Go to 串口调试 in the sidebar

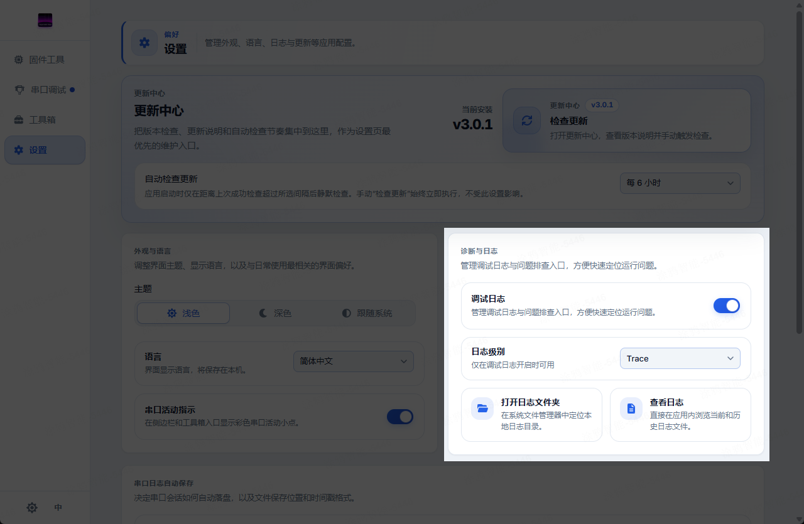(45, 90)
